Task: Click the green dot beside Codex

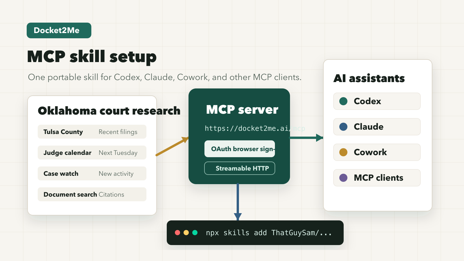Action: [343, 101]
